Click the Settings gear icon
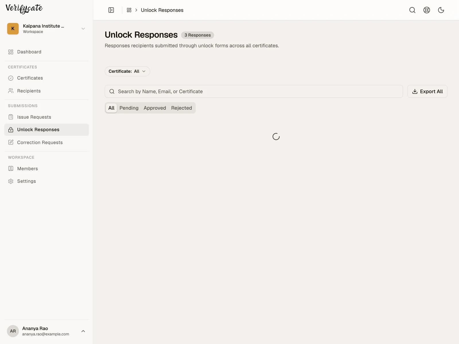Image resolution: width=459 pixels, height=344 pixels. [11, 181]
